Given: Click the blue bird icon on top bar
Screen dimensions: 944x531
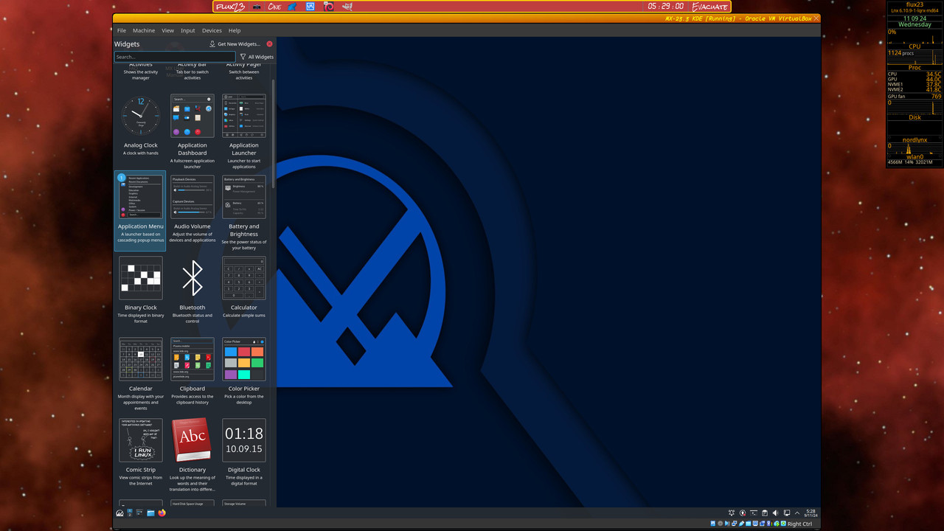Looking at the screenshot, I should (293, 7).
